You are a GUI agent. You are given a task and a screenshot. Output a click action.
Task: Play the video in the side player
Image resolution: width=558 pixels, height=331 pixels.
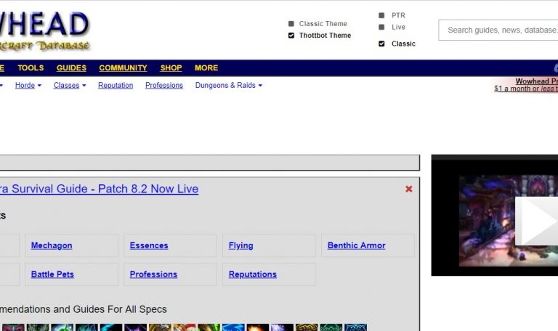[x=536, y=221]
